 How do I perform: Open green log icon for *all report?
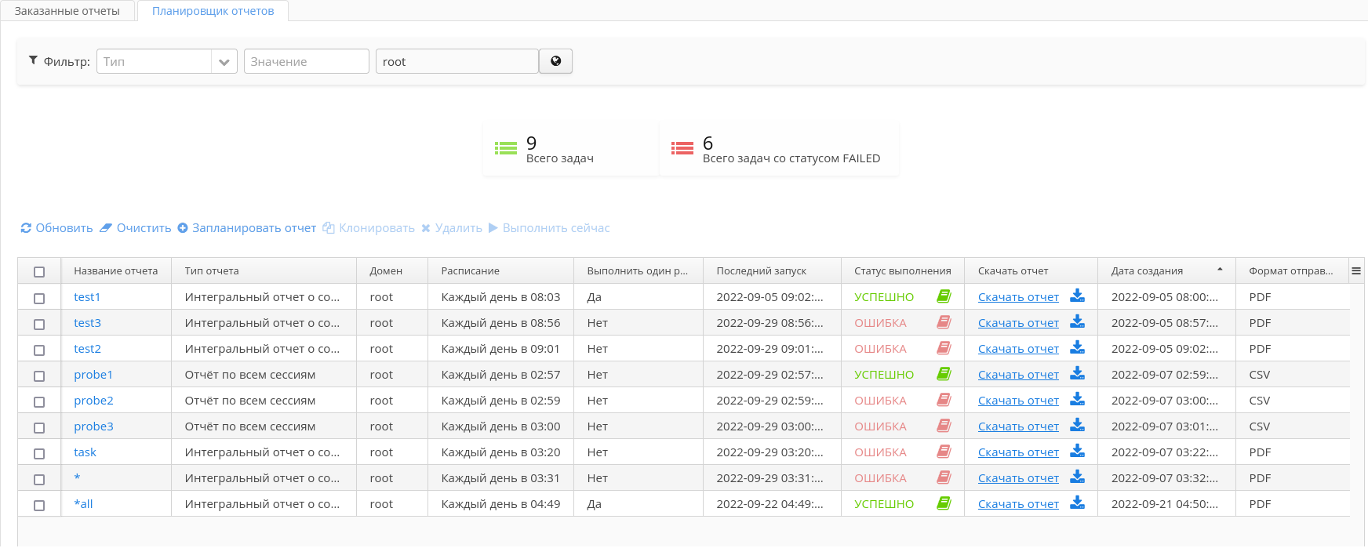[x=944, y=503]
